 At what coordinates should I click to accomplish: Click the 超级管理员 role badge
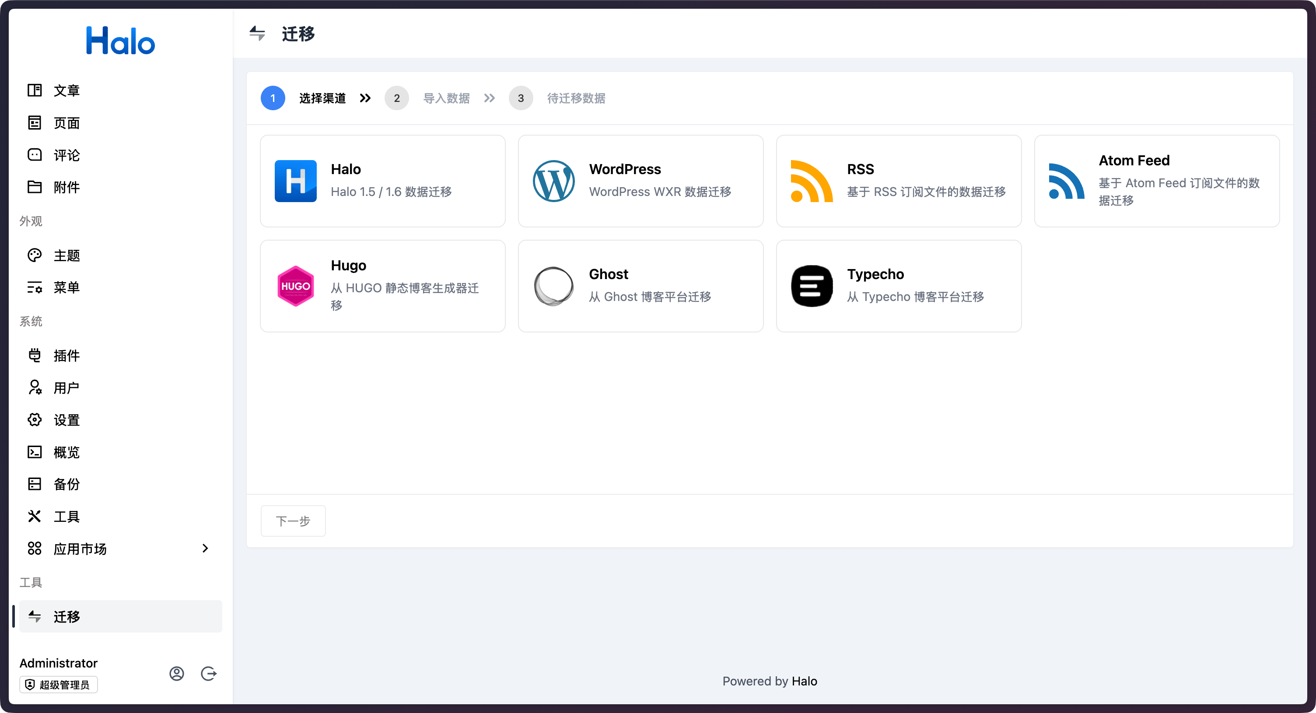click(x=58, y=685)
